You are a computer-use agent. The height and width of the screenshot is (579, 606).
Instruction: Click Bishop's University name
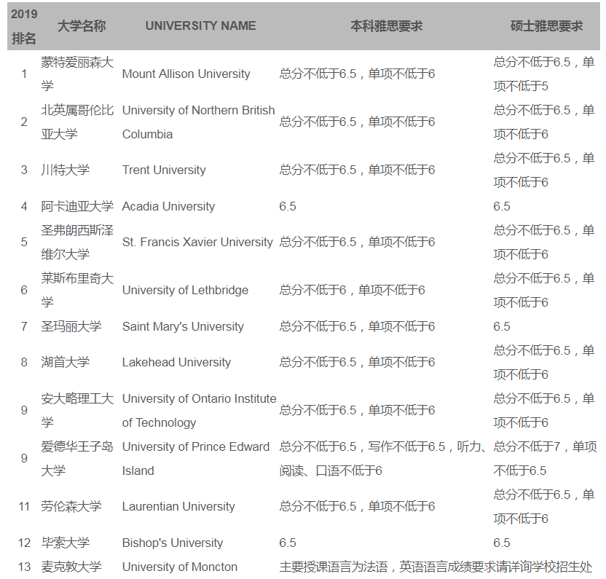173,543
